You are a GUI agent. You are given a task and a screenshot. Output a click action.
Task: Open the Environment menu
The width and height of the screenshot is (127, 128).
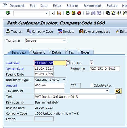click(92, 6)
